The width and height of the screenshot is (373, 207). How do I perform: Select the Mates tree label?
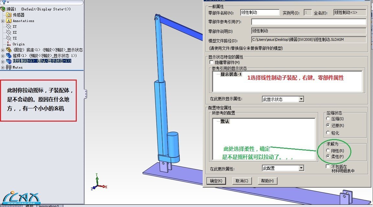17,68
